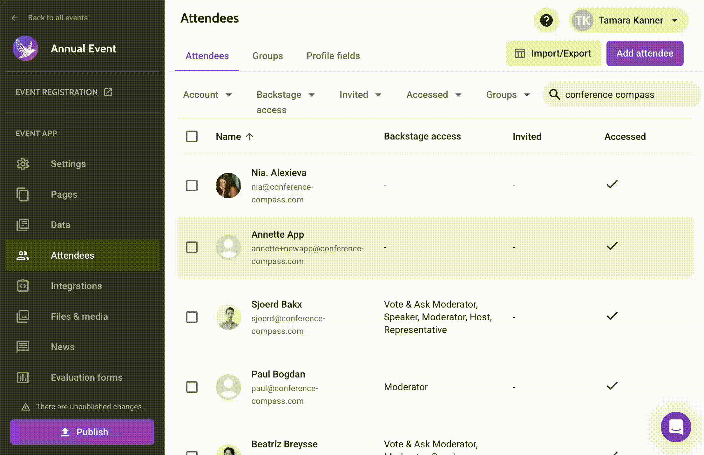Click the Files & media icon
Screen dimensions: 704x455
point(23,316)
